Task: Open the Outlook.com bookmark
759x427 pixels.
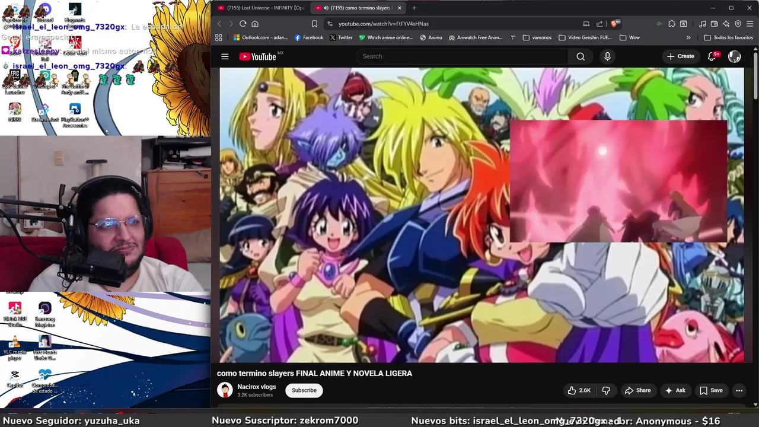Action: point(260,37)
